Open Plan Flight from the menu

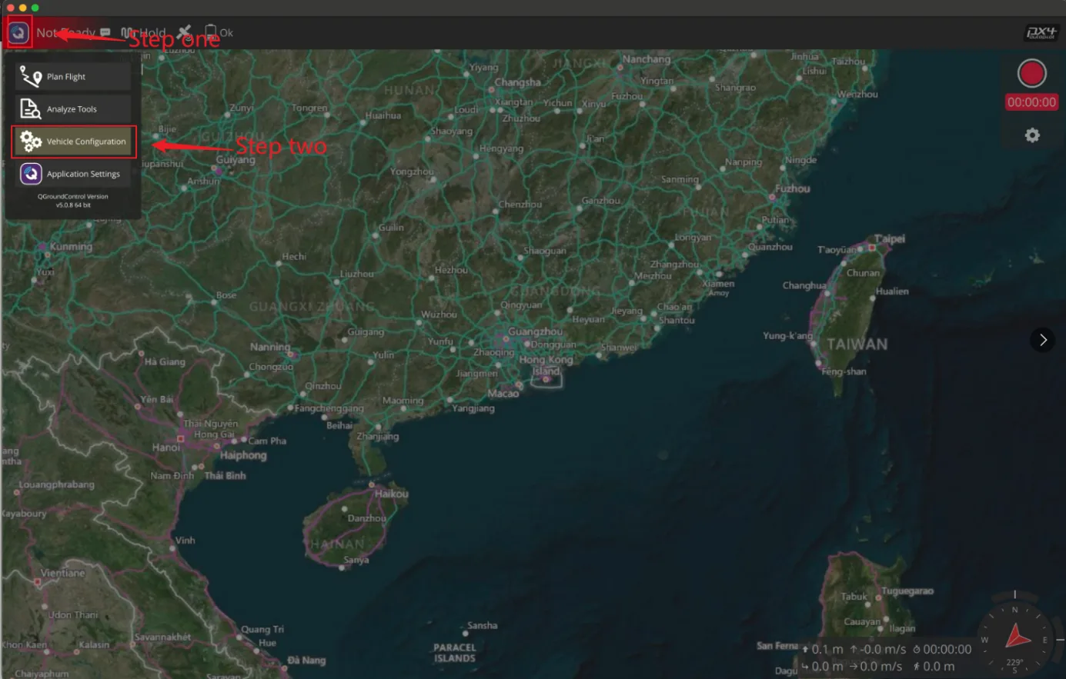pos(73,77)
